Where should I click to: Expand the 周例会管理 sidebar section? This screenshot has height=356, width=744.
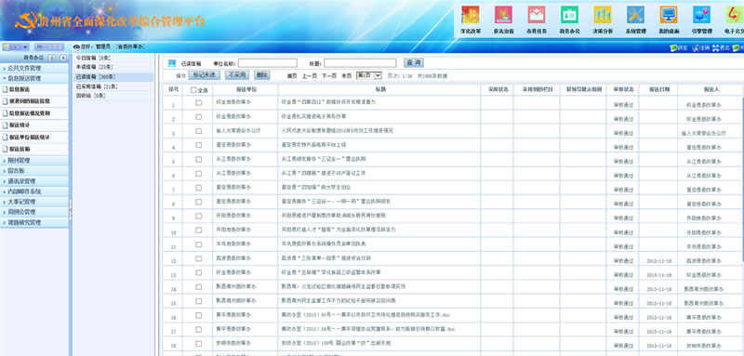click(34, 212)
